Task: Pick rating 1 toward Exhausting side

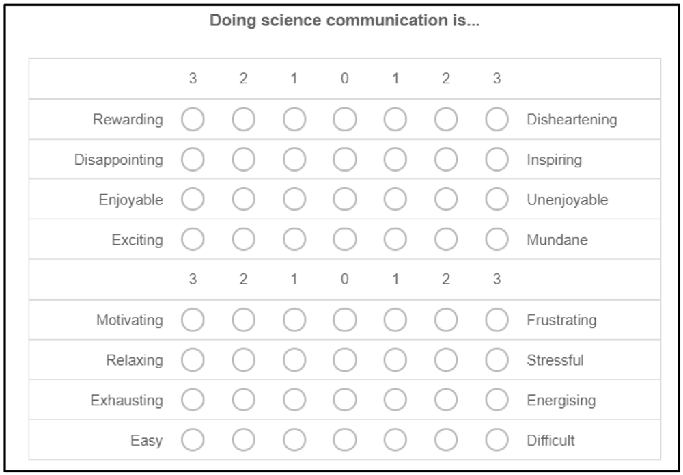Action: point(294,400)
